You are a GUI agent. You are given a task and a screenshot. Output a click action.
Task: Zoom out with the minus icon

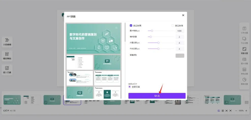236,111
